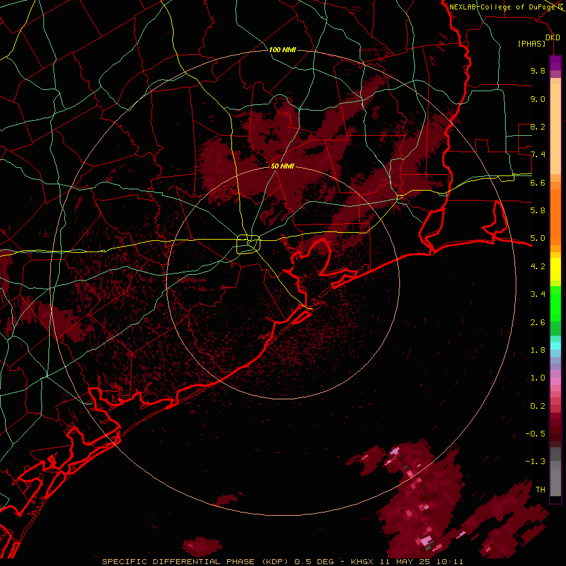Click the 6.6 value on the scale
The height and width of the screenshot is (566, 566).
pyautogui.click(x=538, y=182)
